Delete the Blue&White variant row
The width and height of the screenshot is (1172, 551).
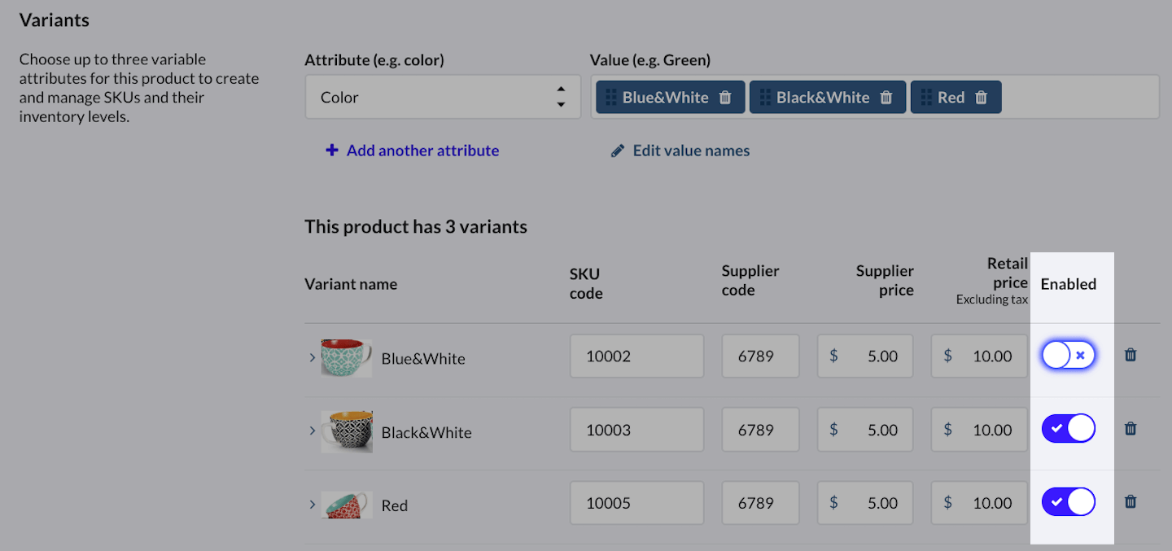[1130, 356]
